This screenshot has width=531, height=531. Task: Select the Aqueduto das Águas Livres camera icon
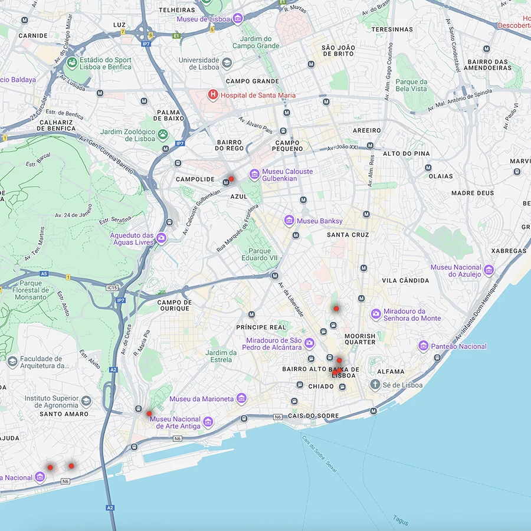(x=161, y=238)
